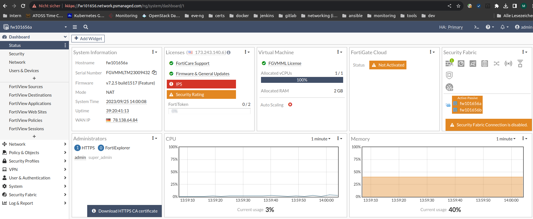Click the Security Rating warning entry
The width and height of the screenshot is (533, 219).
click(x=201, y=94)
